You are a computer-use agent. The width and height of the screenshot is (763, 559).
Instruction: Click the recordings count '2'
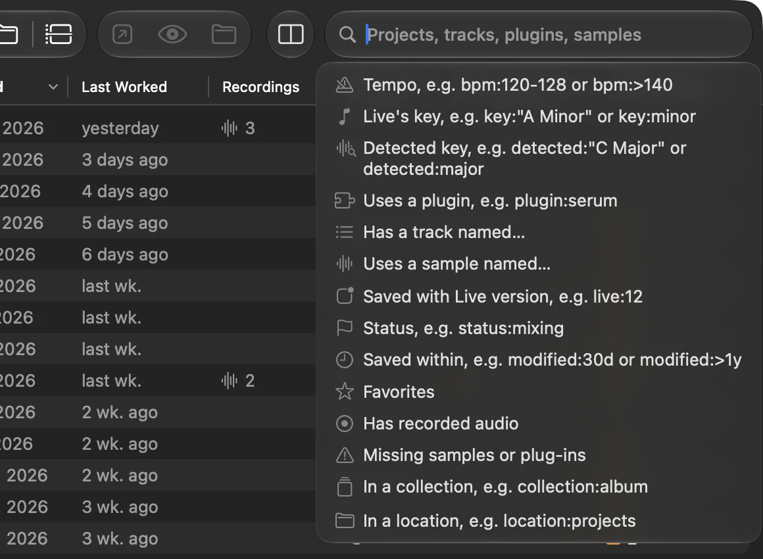click(x=250, y=381)
